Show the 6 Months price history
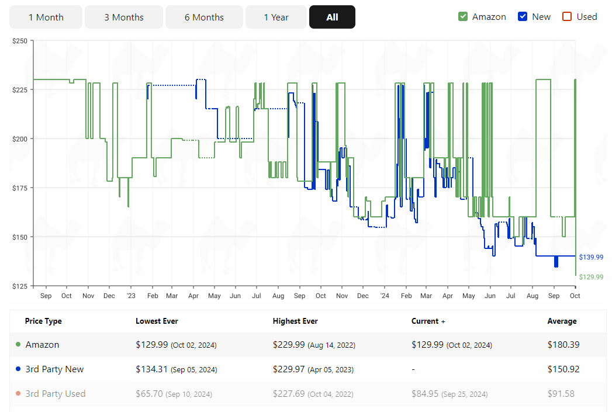The width and height of the screenshot is (612, 412). tap(204, 17)
